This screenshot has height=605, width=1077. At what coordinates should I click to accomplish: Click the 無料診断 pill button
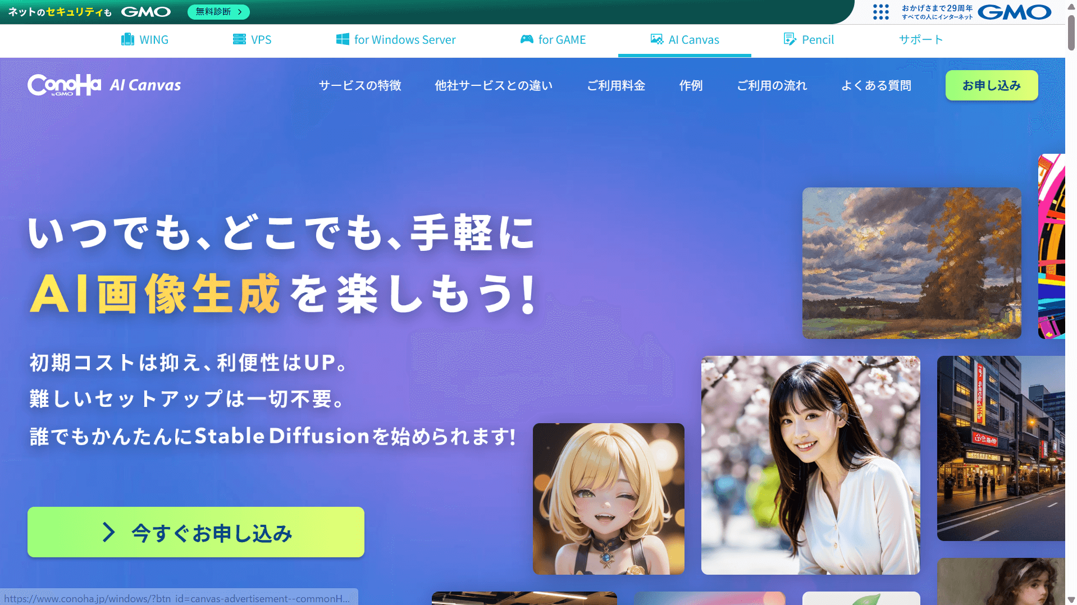point(218,12)
